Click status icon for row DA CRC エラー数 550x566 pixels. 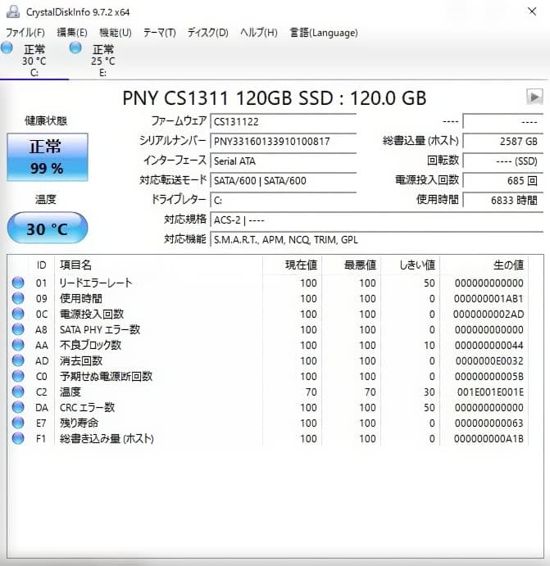[18, 407]
